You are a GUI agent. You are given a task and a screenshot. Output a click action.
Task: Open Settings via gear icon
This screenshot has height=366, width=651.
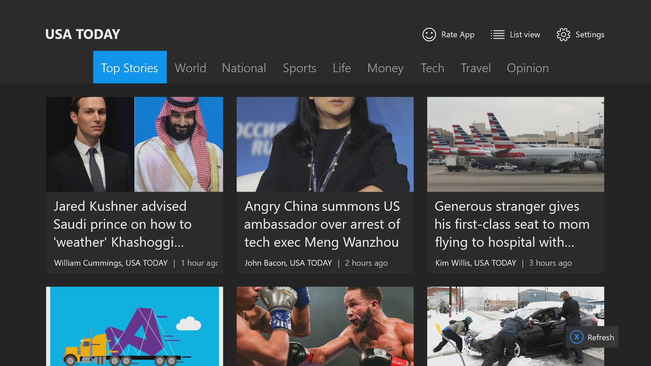pos(563,35)
